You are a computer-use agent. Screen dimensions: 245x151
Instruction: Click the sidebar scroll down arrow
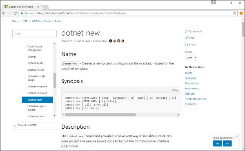point(55,115)
